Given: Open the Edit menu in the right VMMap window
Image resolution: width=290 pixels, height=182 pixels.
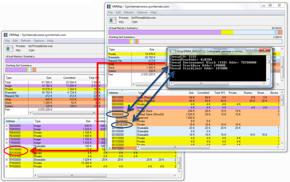Looking at the screenshot, I should coord(118,12).
